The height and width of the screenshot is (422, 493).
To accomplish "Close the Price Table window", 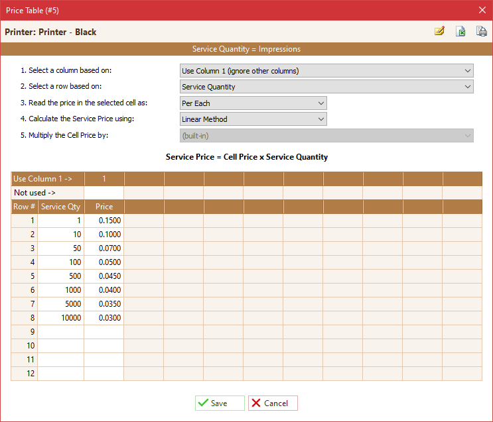I will (x=482, y=10).
